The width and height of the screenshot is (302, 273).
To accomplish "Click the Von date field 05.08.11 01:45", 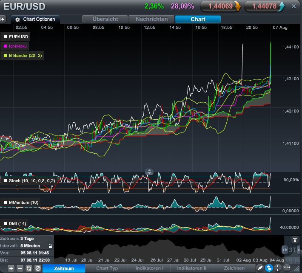I will (35, 253).
